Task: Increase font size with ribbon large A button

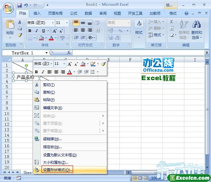Action: (55, 31)
